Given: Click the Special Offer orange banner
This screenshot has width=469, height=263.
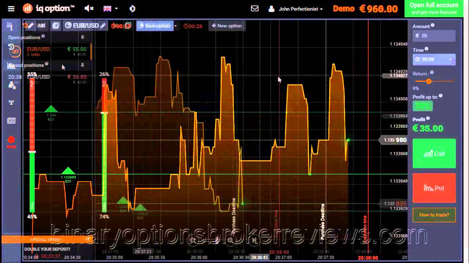Looking at the screenshot, I should pos(47,240).
